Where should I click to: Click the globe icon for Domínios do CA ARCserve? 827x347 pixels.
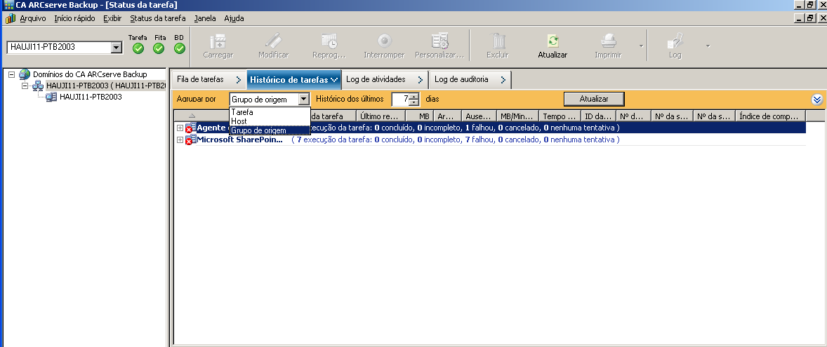(x=25, y=74)
